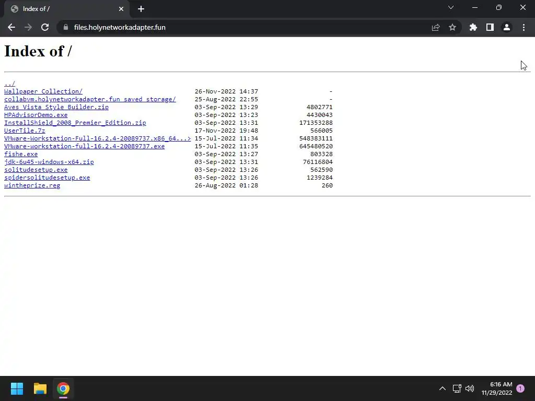
Task: Open the Chrome profile menu
Action: (x=507, y=27)
